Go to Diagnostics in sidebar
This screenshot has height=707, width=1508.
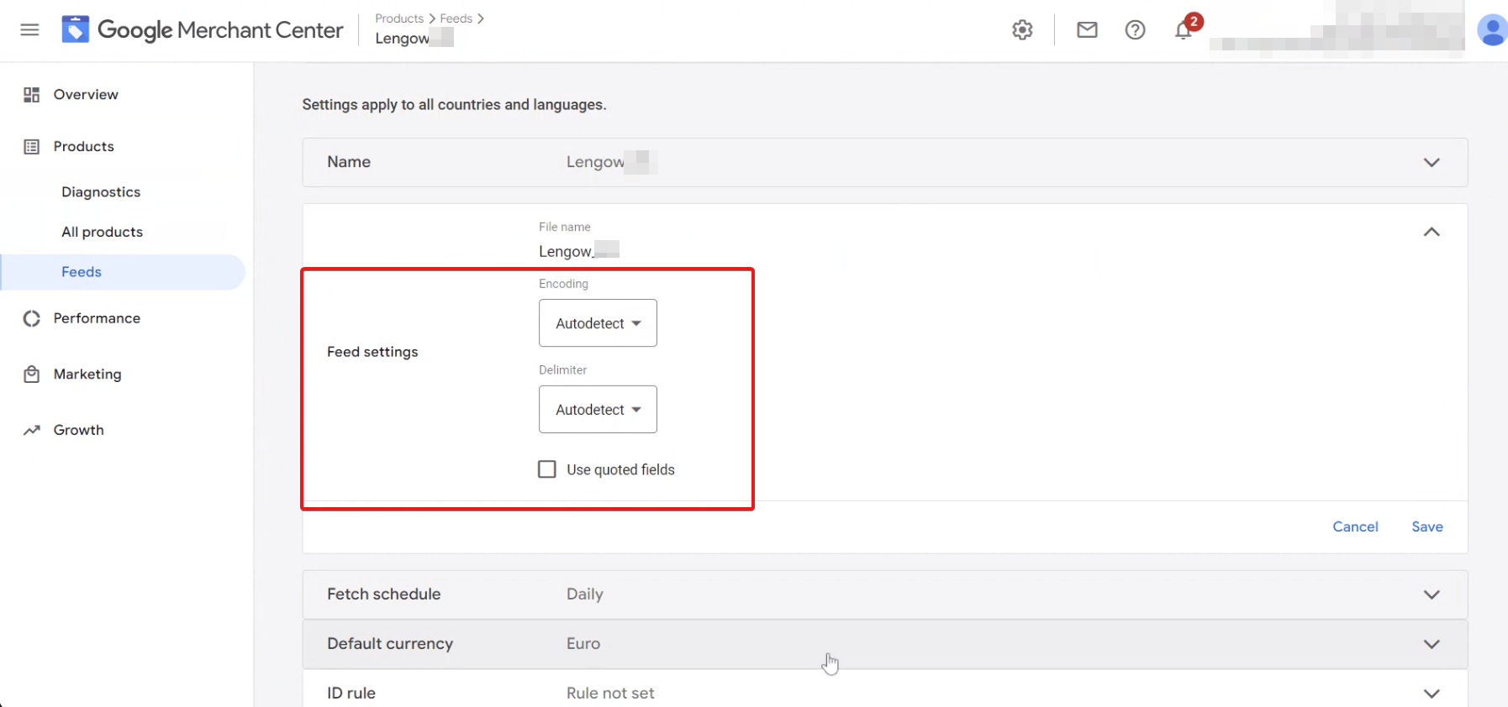point(101,192)
